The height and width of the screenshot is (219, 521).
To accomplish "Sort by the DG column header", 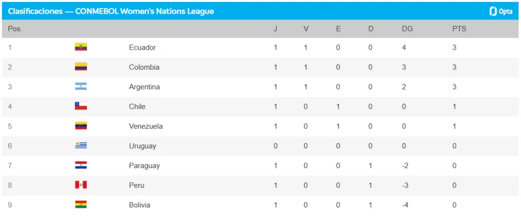I will [x=407, y=29].
